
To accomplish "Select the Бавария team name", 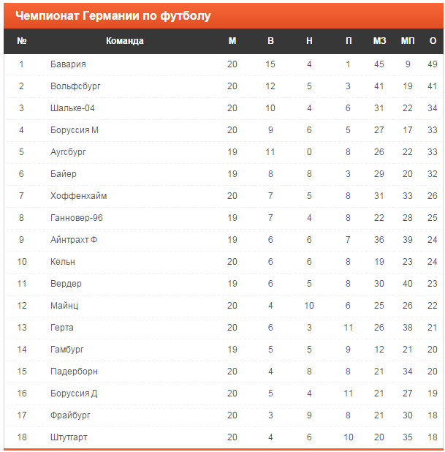I will (x=68, y=64).
